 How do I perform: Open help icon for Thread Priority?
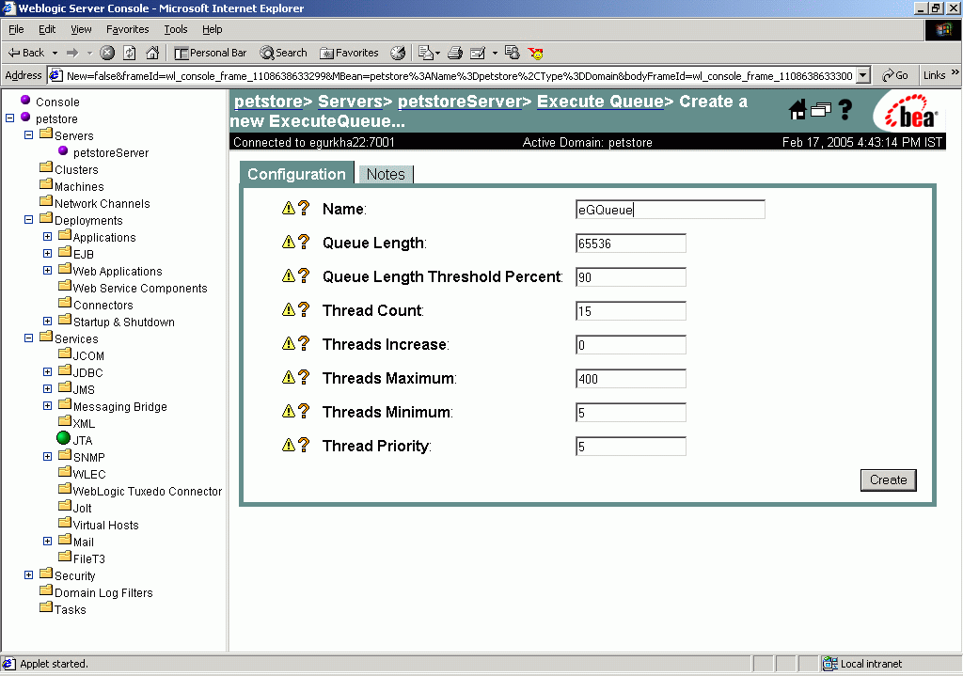(x=304, y=445)
